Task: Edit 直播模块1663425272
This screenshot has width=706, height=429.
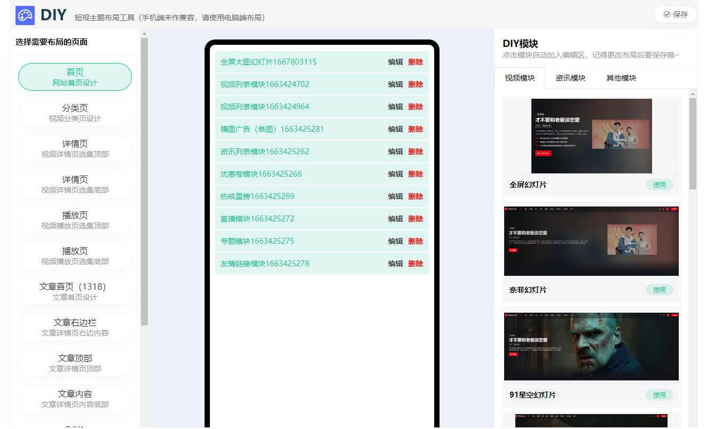Action: [395, 219]
